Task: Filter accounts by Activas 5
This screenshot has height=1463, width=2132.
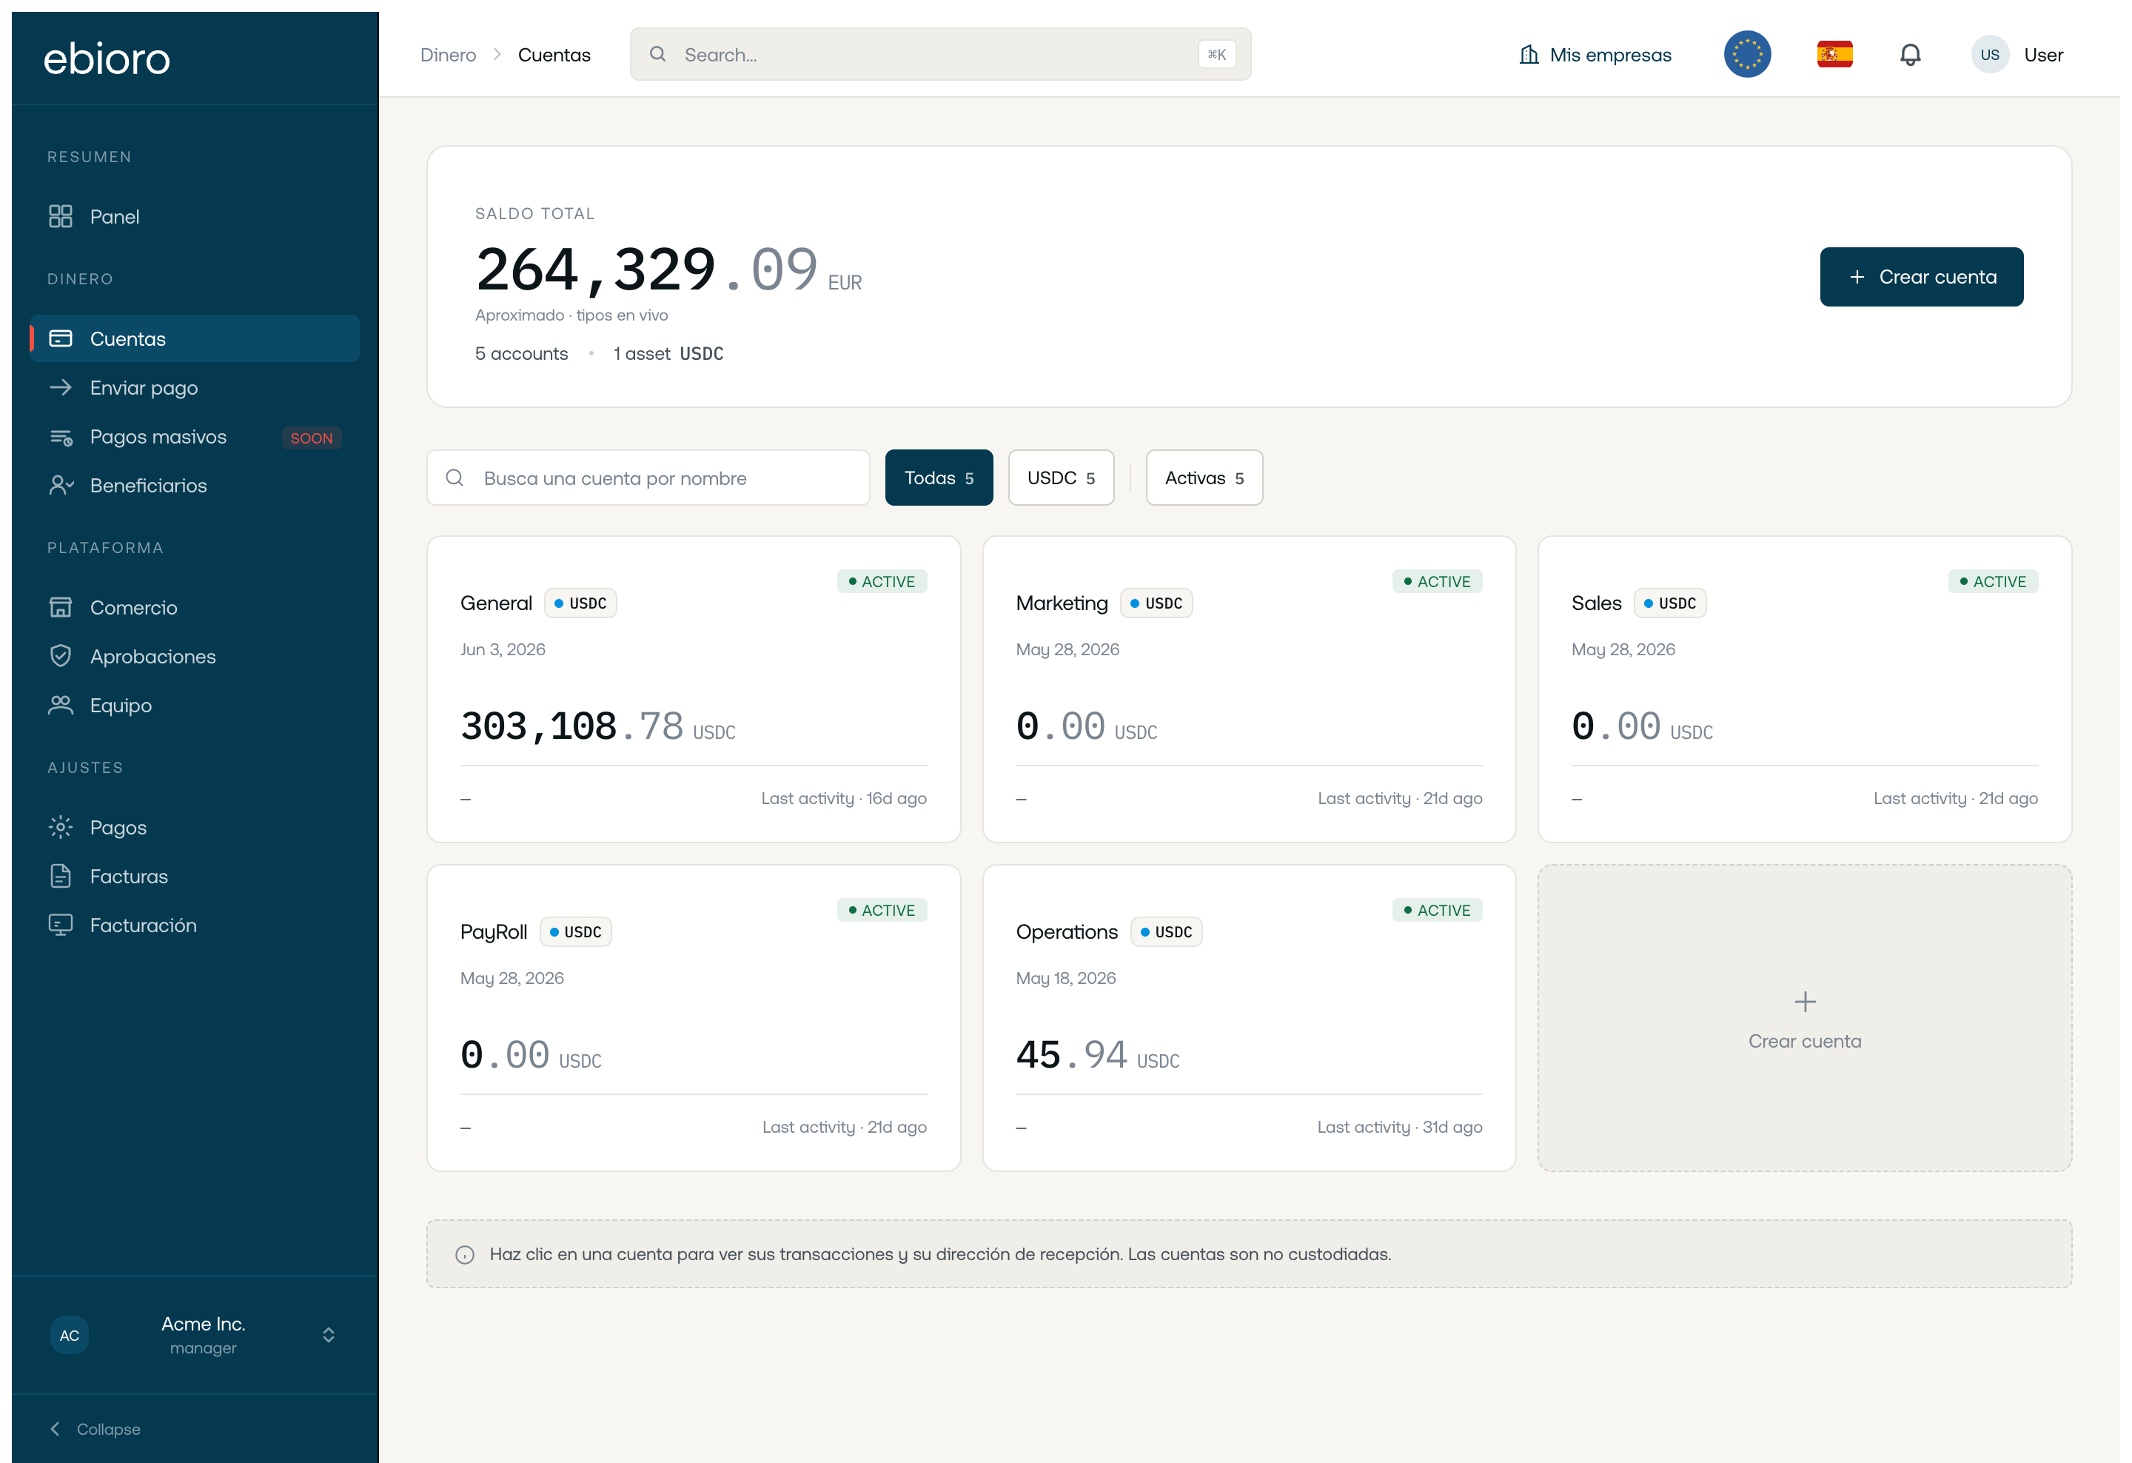Action: pyautogui.click(x=1204, y=478)
